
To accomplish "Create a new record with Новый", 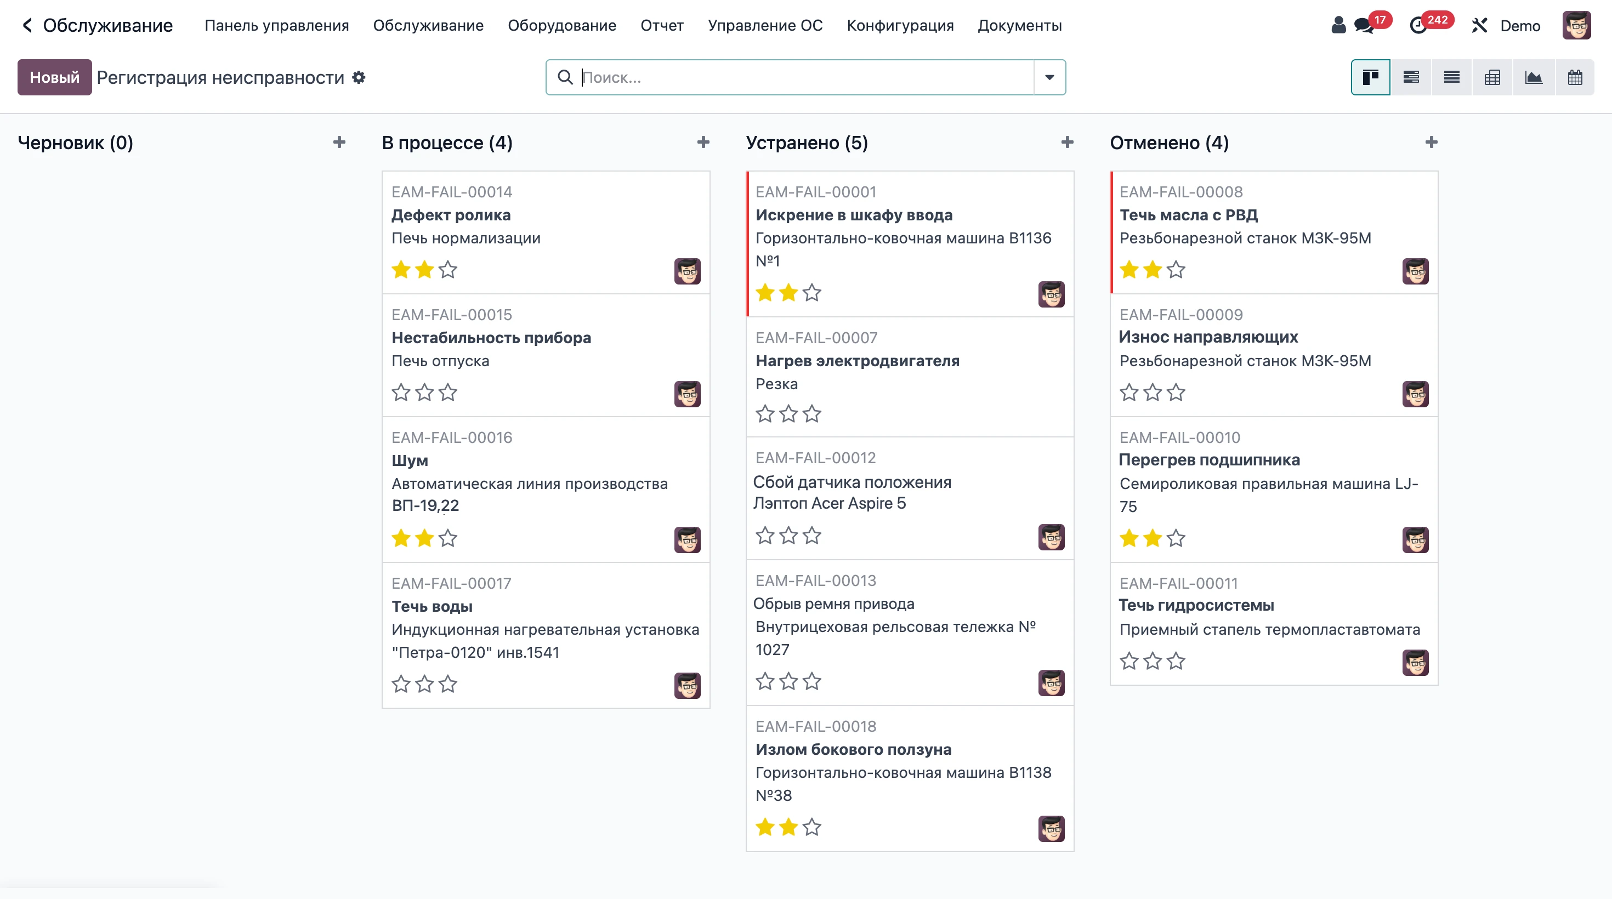I will click(x=54, y=78).
